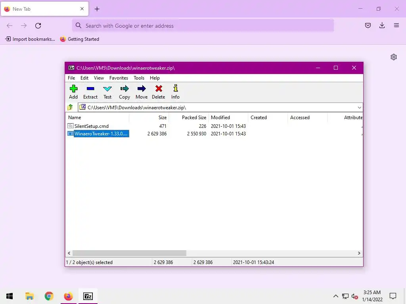Click the Attributes column header
The height and width of the screenshot is (304, 406).
point(345,117)
